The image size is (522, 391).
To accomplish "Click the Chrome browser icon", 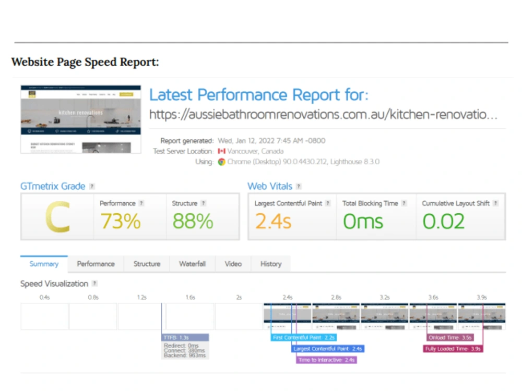I will click(222, 162).
